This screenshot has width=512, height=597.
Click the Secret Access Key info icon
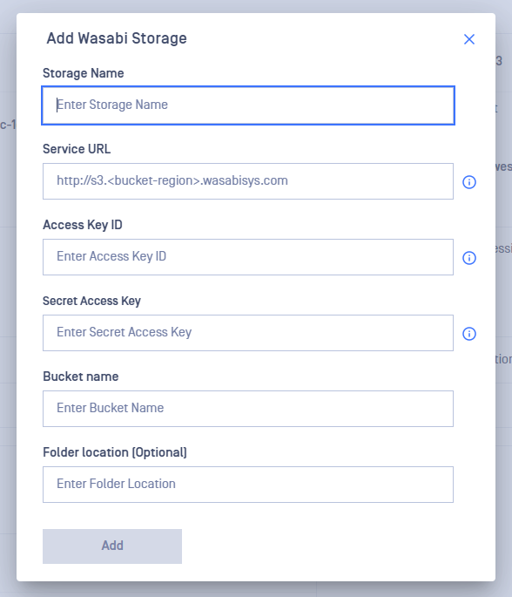pyautogui.click(x=469, y=334)
